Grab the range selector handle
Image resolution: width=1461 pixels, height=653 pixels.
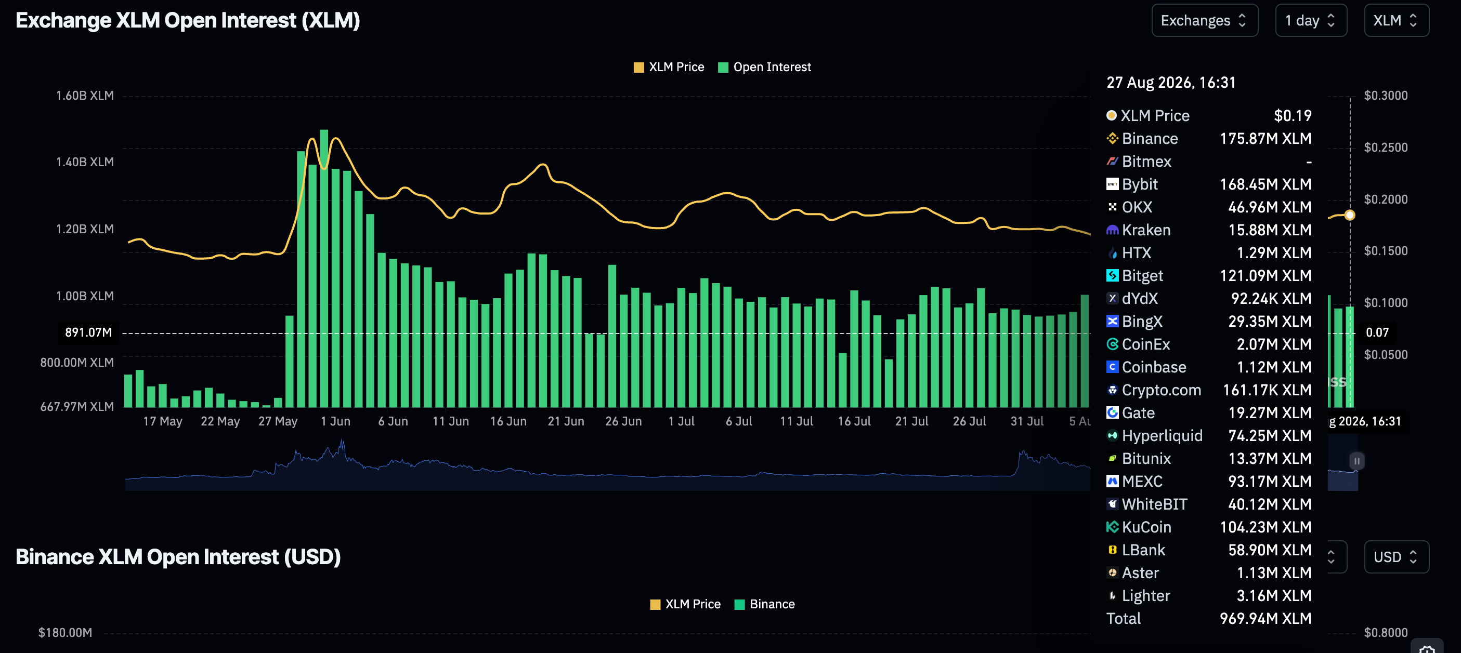click(1356, 461)
